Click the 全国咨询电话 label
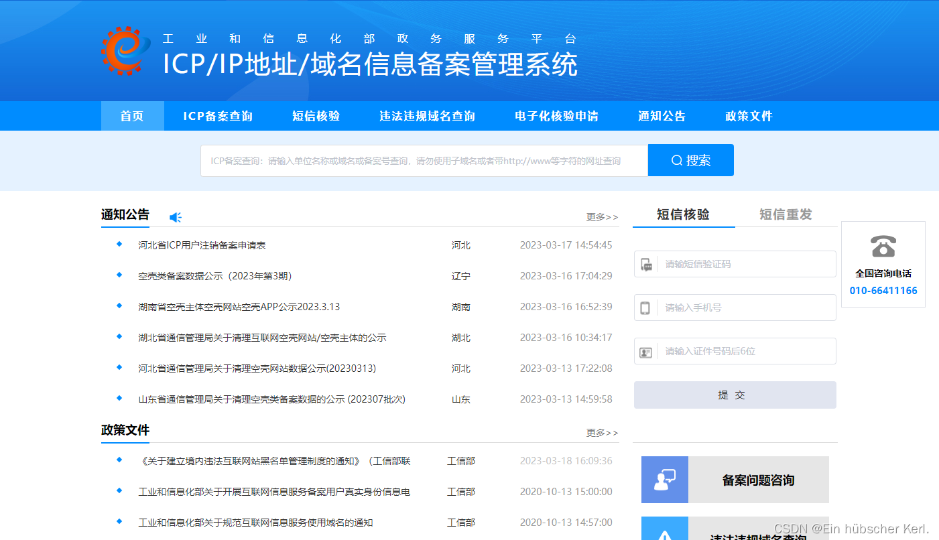The height and width of the screenshot is (540, 939). [x=883, y=273]
